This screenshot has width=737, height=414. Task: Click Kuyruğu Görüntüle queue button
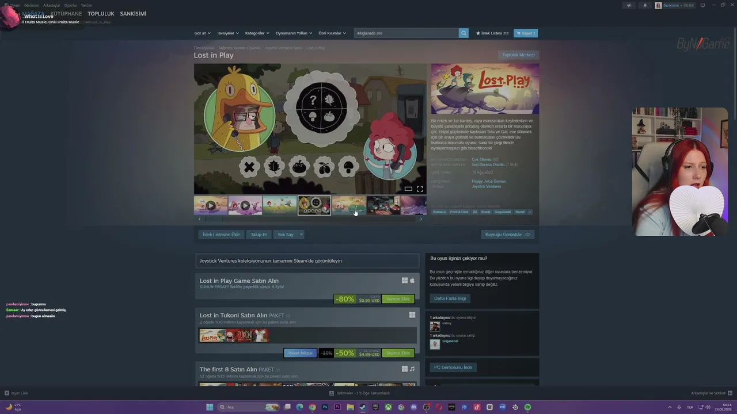(x=508, y=235)
